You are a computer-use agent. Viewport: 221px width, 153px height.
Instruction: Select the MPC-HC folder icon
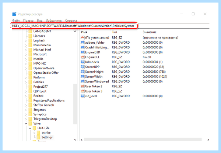point(30,63)
